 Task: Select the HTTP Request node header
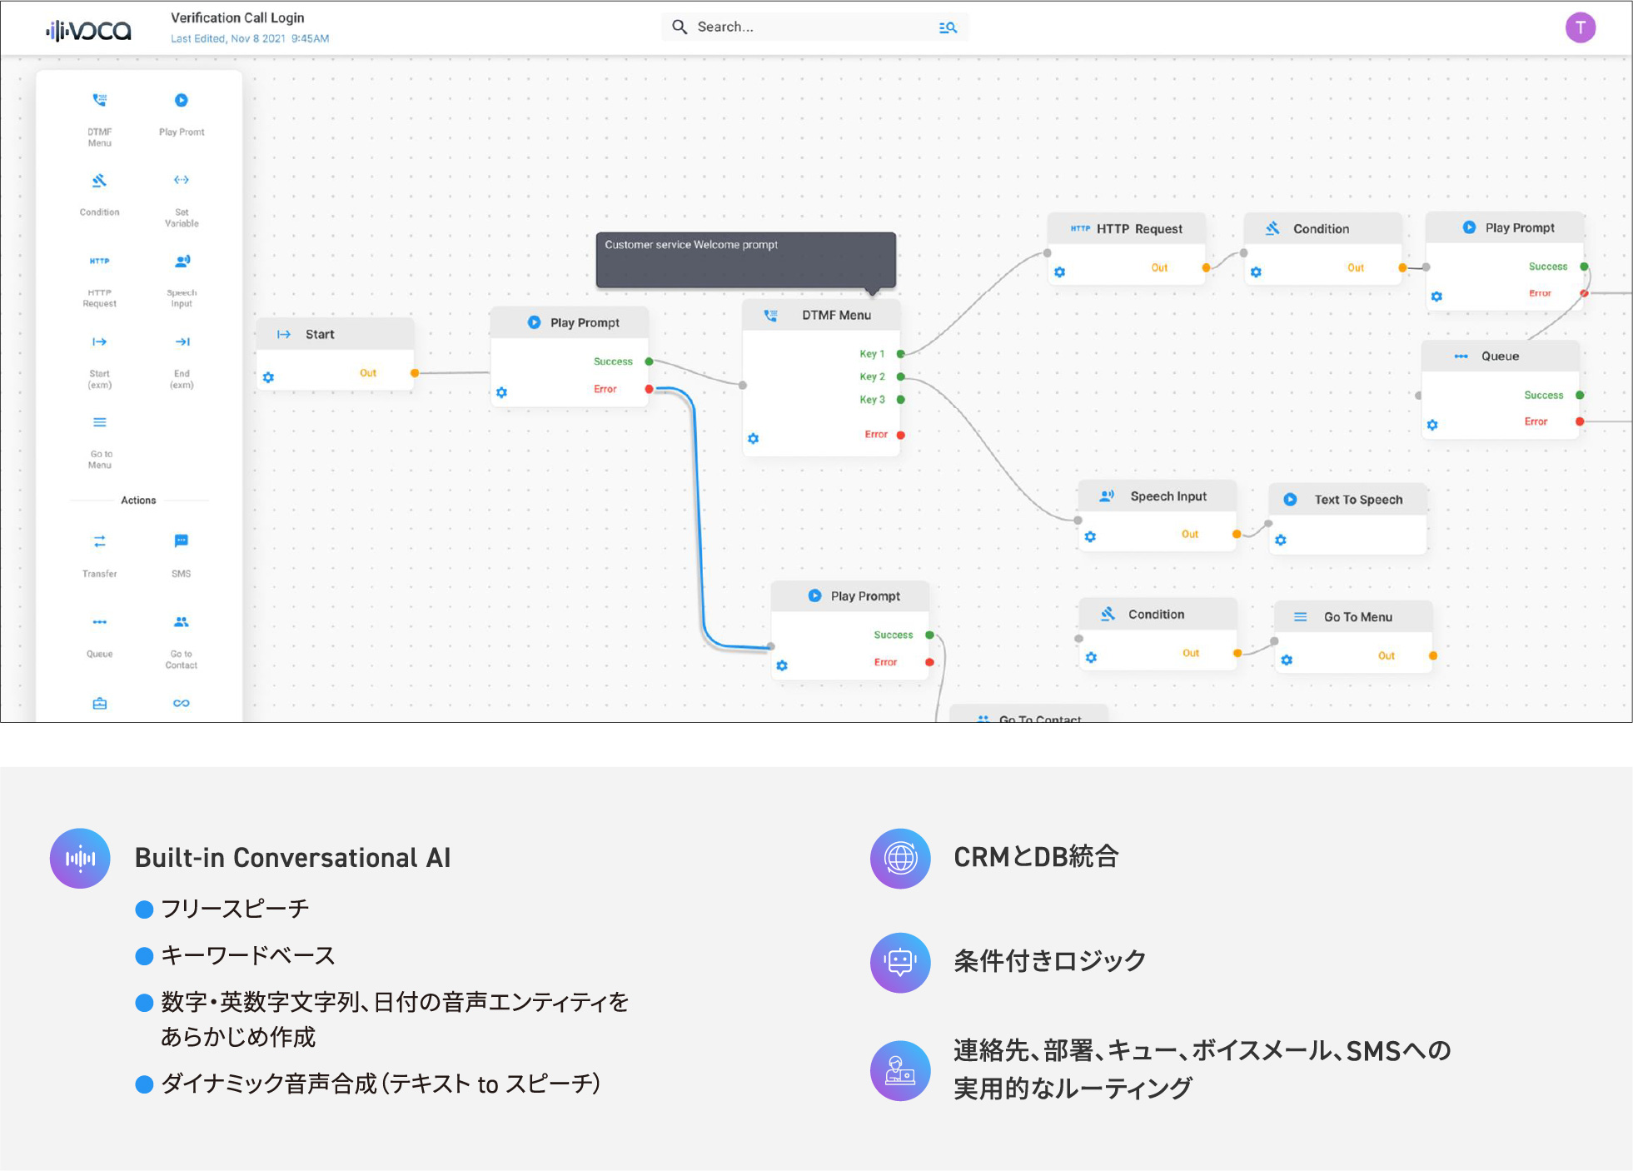coord(1126,228)
